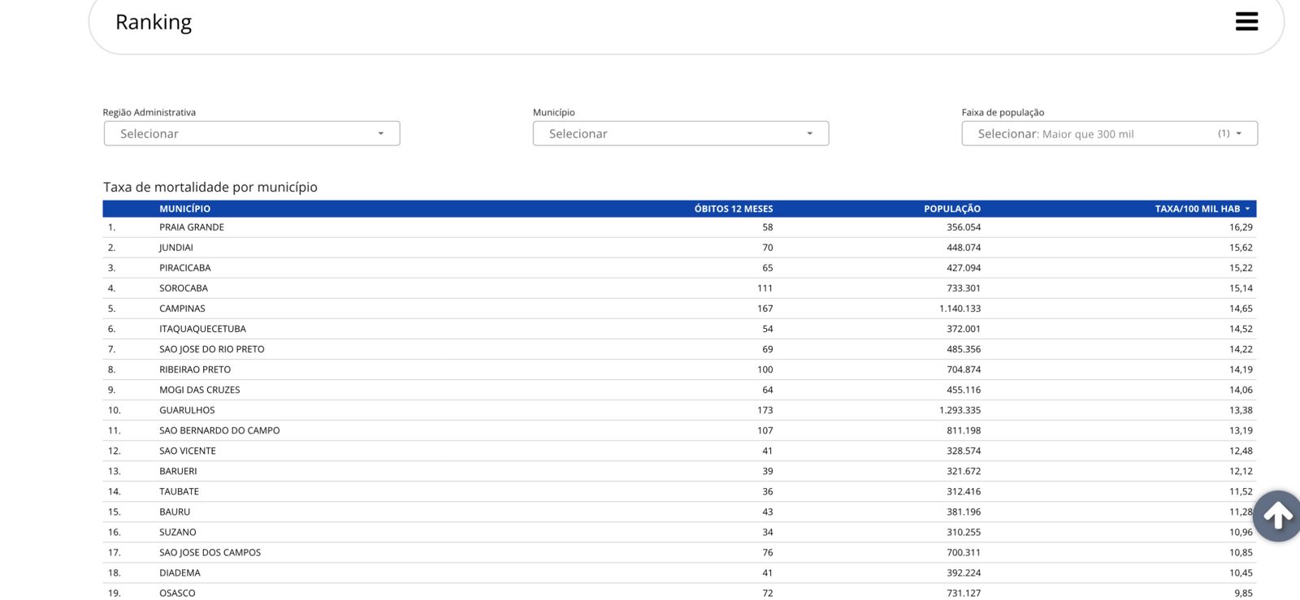Viewport: 1300px width, 600px height.
Task: Open the Região Administrativa dropdown
Action: [x=252, y=133]
